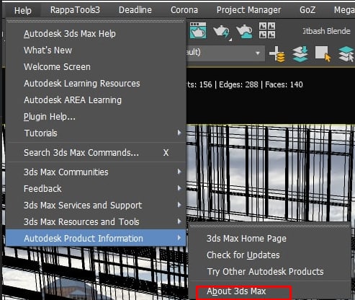Click the Render in Cloud teapot icon
Viewport: 355px width, 300px height.
tap(244, 31)
